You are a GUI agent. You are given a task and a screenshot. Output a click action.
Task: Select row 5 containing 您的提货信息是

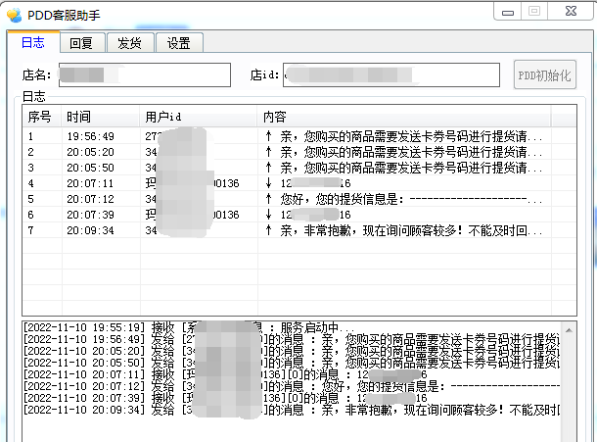point(294,199)
